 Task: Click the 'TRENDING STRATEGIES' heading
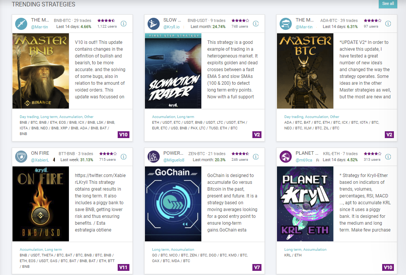[44, 5]
